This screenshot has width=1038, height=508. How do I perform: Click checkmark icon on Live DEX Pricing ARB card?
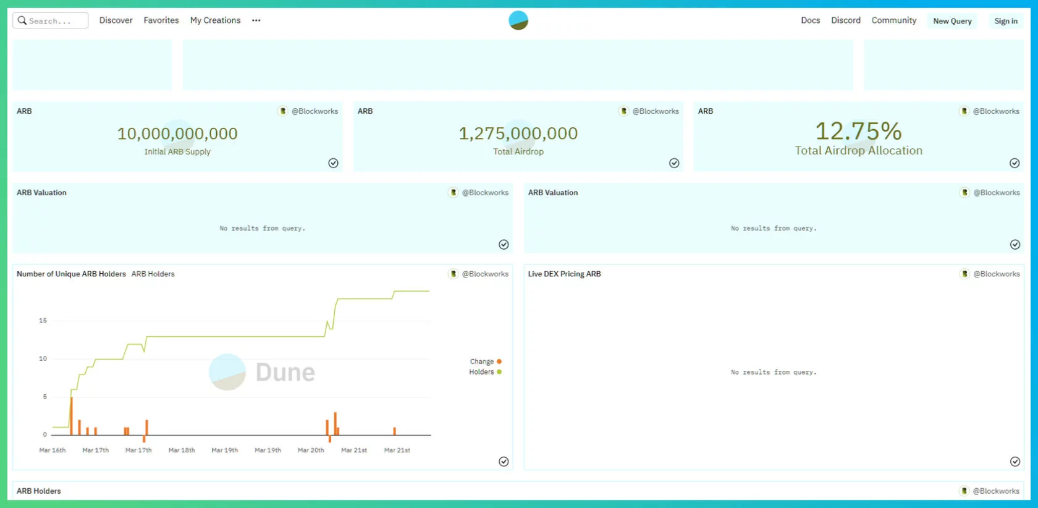pos(1015,462)
